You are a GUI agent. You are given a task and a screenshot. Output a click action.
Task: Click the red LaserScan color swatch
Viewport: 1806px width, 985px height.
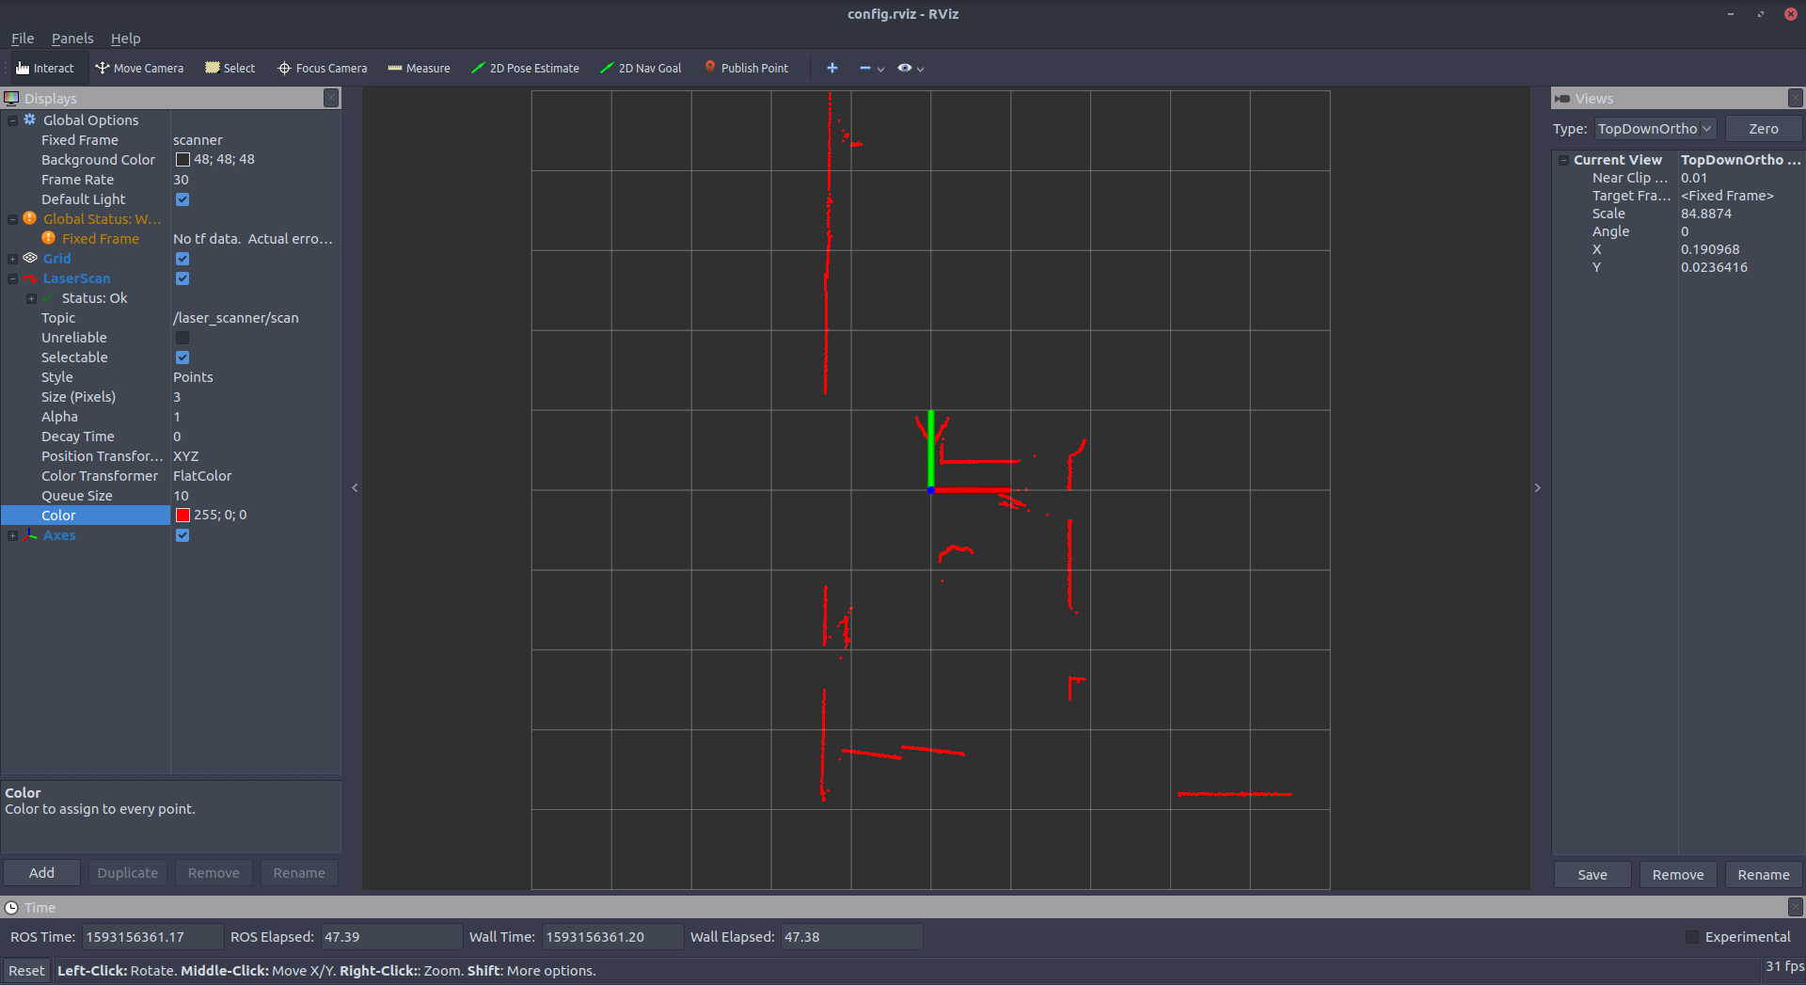(182, 516)
